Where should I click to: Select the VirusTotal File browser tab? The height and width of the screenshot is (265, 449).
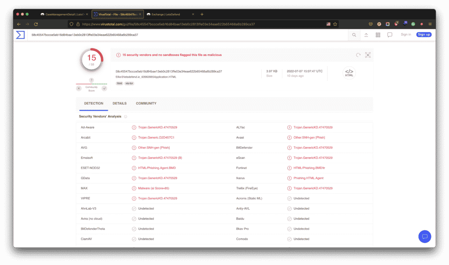(118, 14)
